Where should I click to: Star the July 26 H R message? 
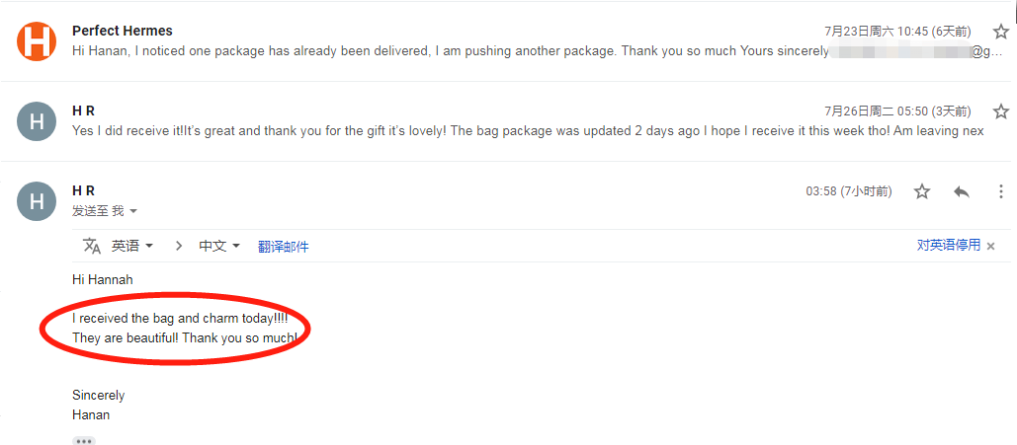coord(1000,111)
